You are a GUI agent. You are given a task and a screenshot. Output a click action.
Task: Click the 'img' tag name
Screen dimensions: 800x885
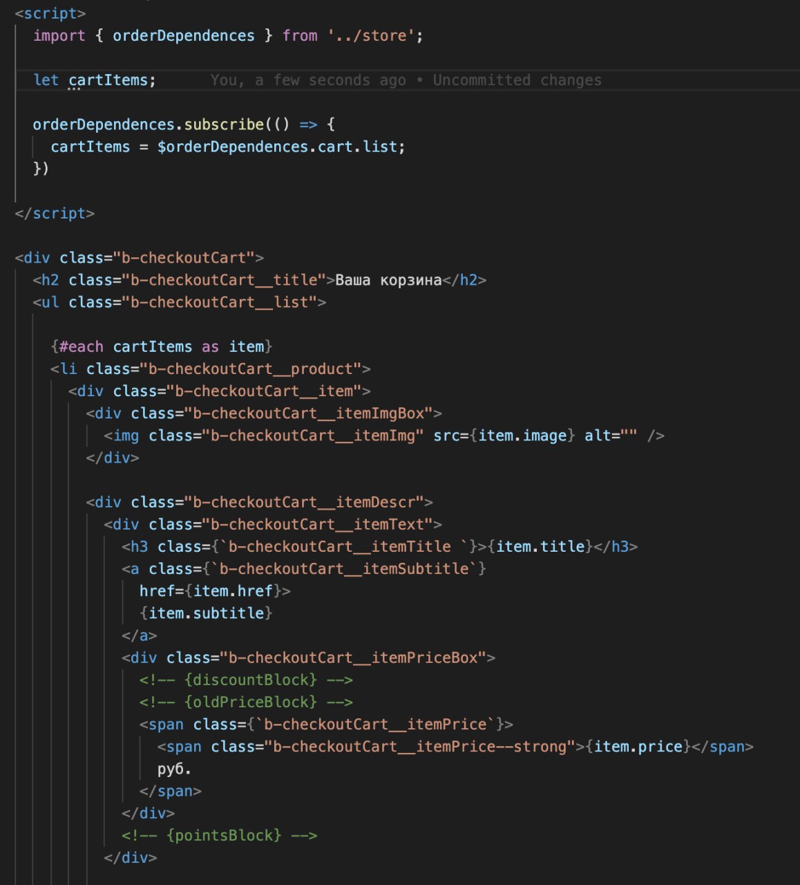126,435
